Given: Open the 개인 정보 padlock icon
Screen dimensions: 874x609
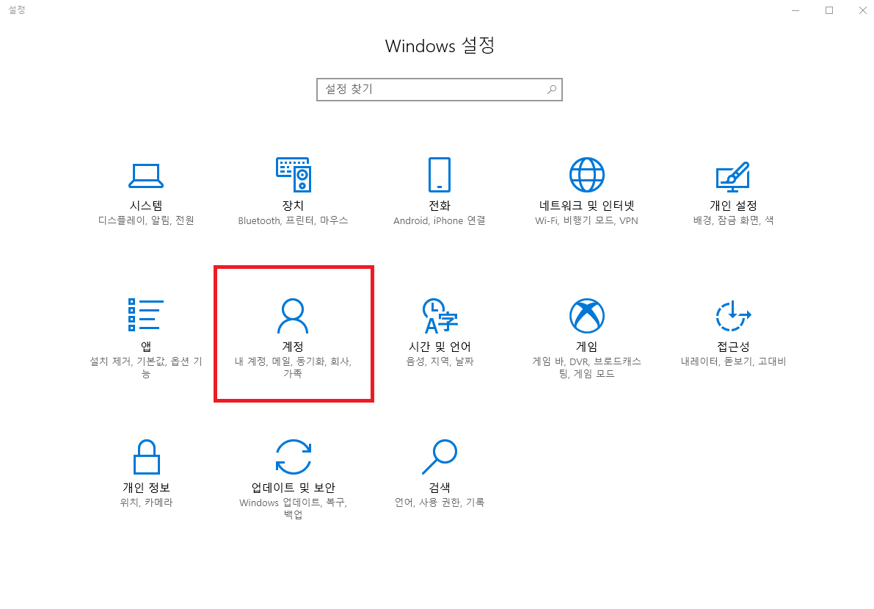Looking at the screenshot, I should pos(146,457).
